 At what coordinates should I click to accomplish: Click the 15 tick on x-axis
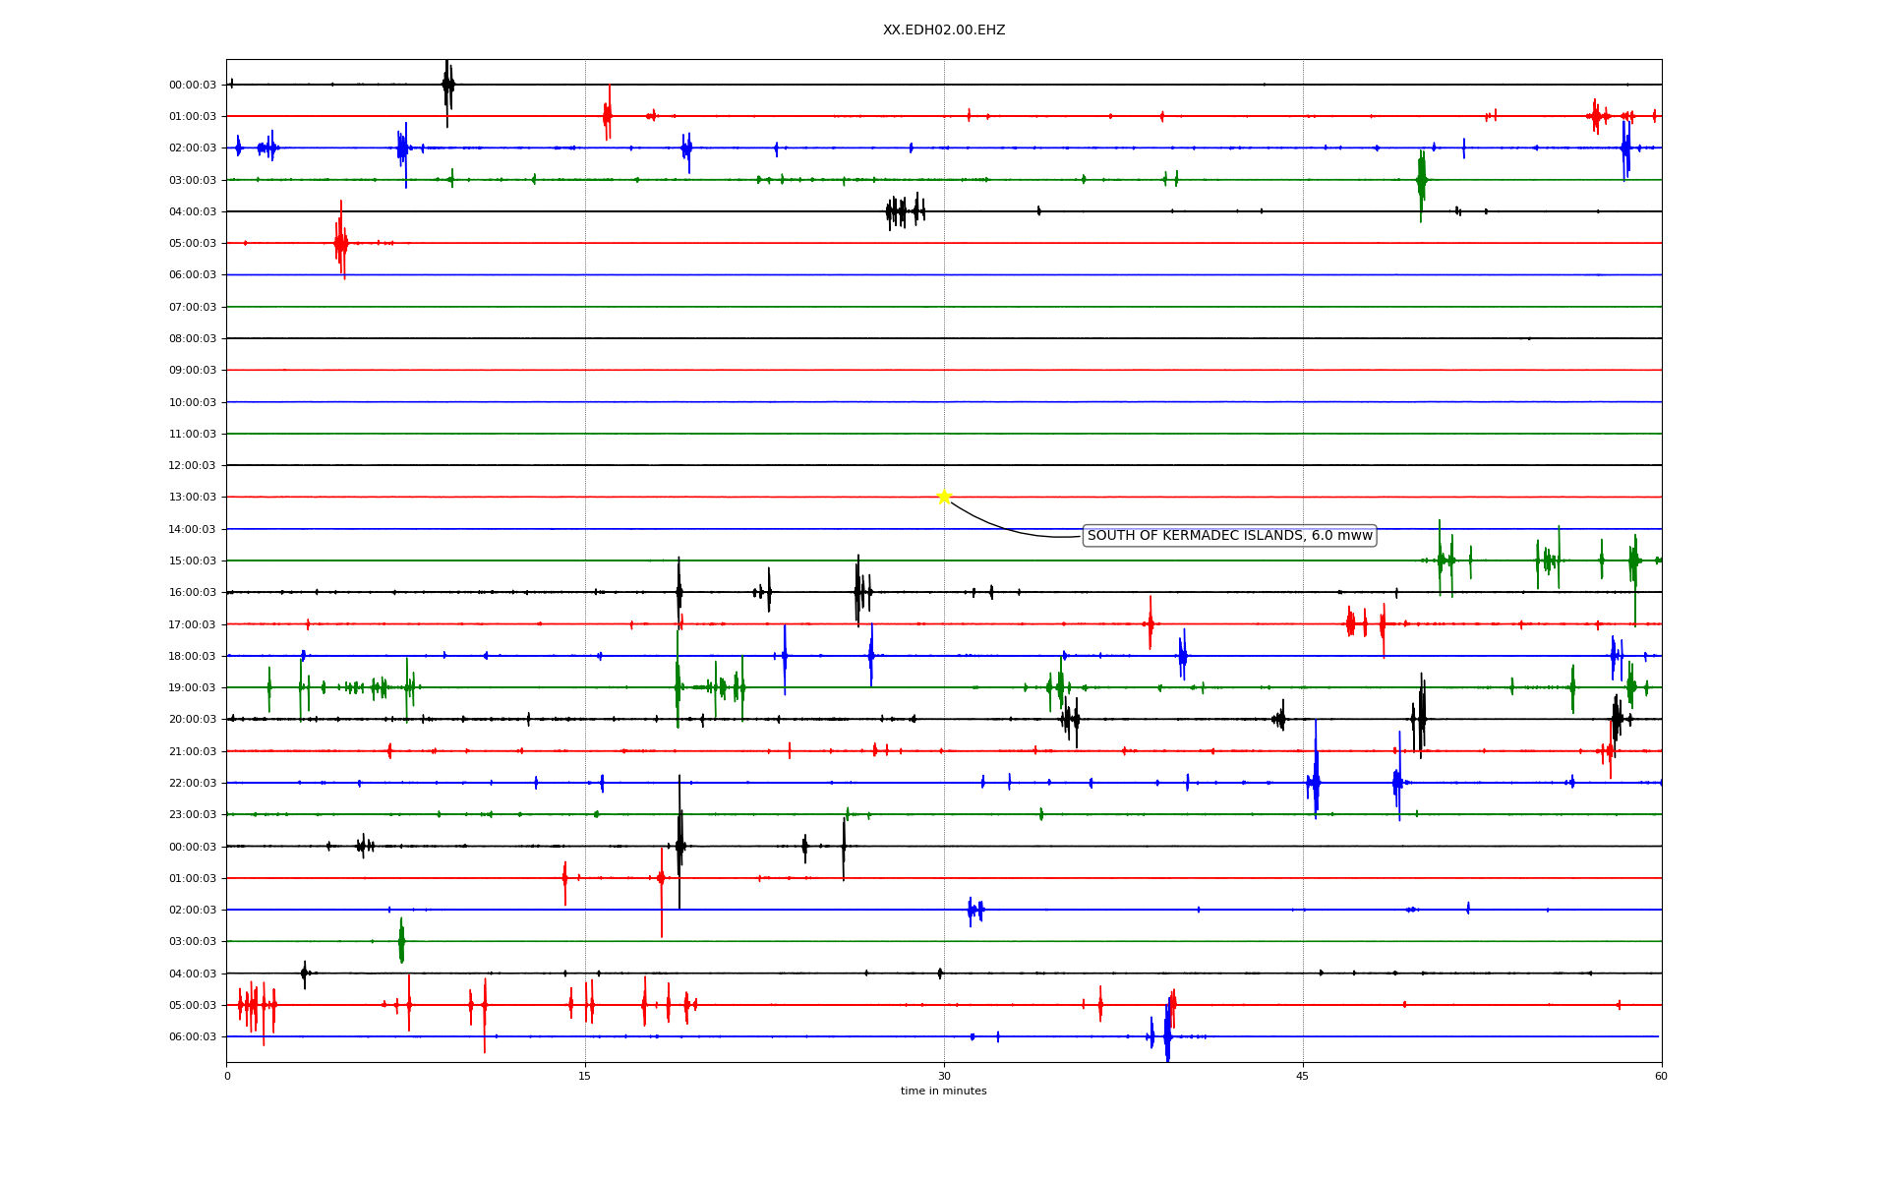coord(585,1076)
